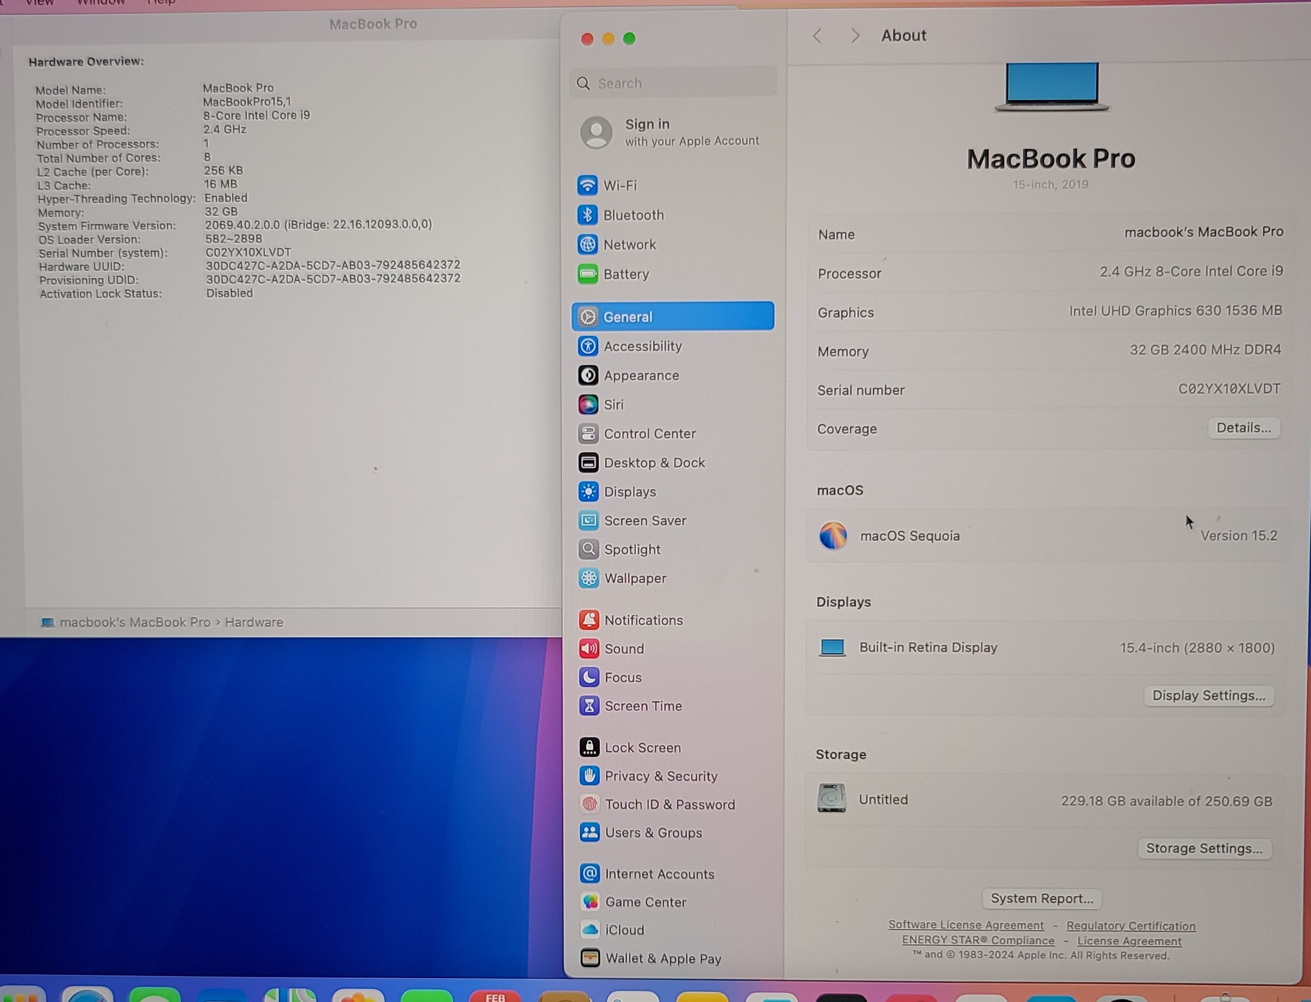
Task: Open the Wi-Fi settings icon
Action: click(587, 185)
